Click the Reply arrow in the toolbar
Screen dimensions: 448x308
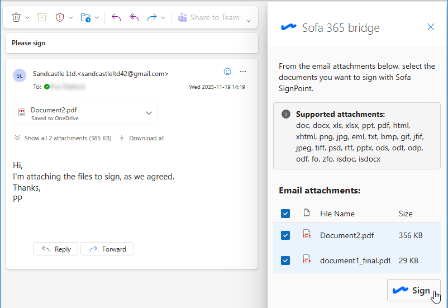(116, 17)
